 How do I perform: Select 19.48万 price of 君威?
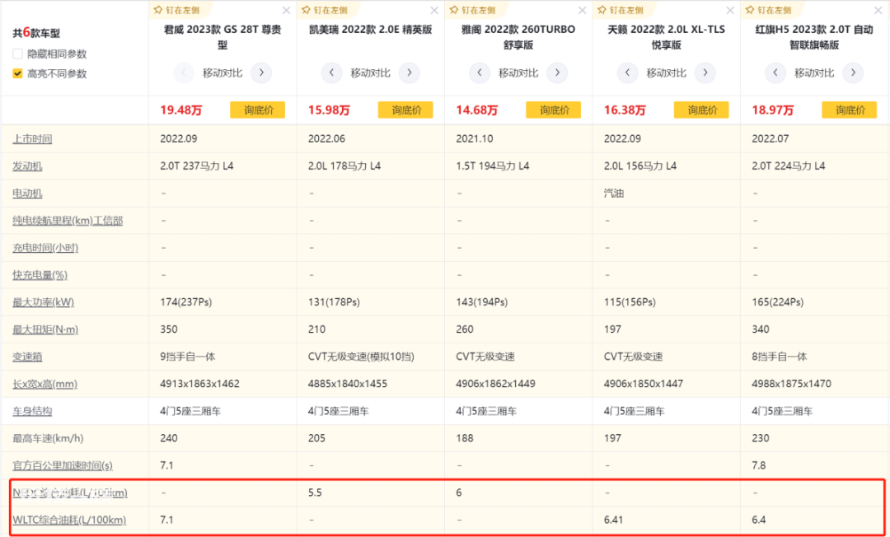181,110
